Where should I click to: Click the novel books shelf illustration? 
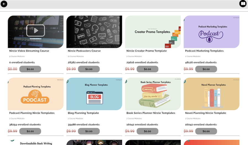pyautogui.click(x=211, y=98)
